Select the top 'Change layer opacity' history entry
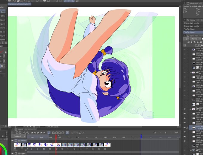This screenshot has width=203, height=155. point(193,23)
